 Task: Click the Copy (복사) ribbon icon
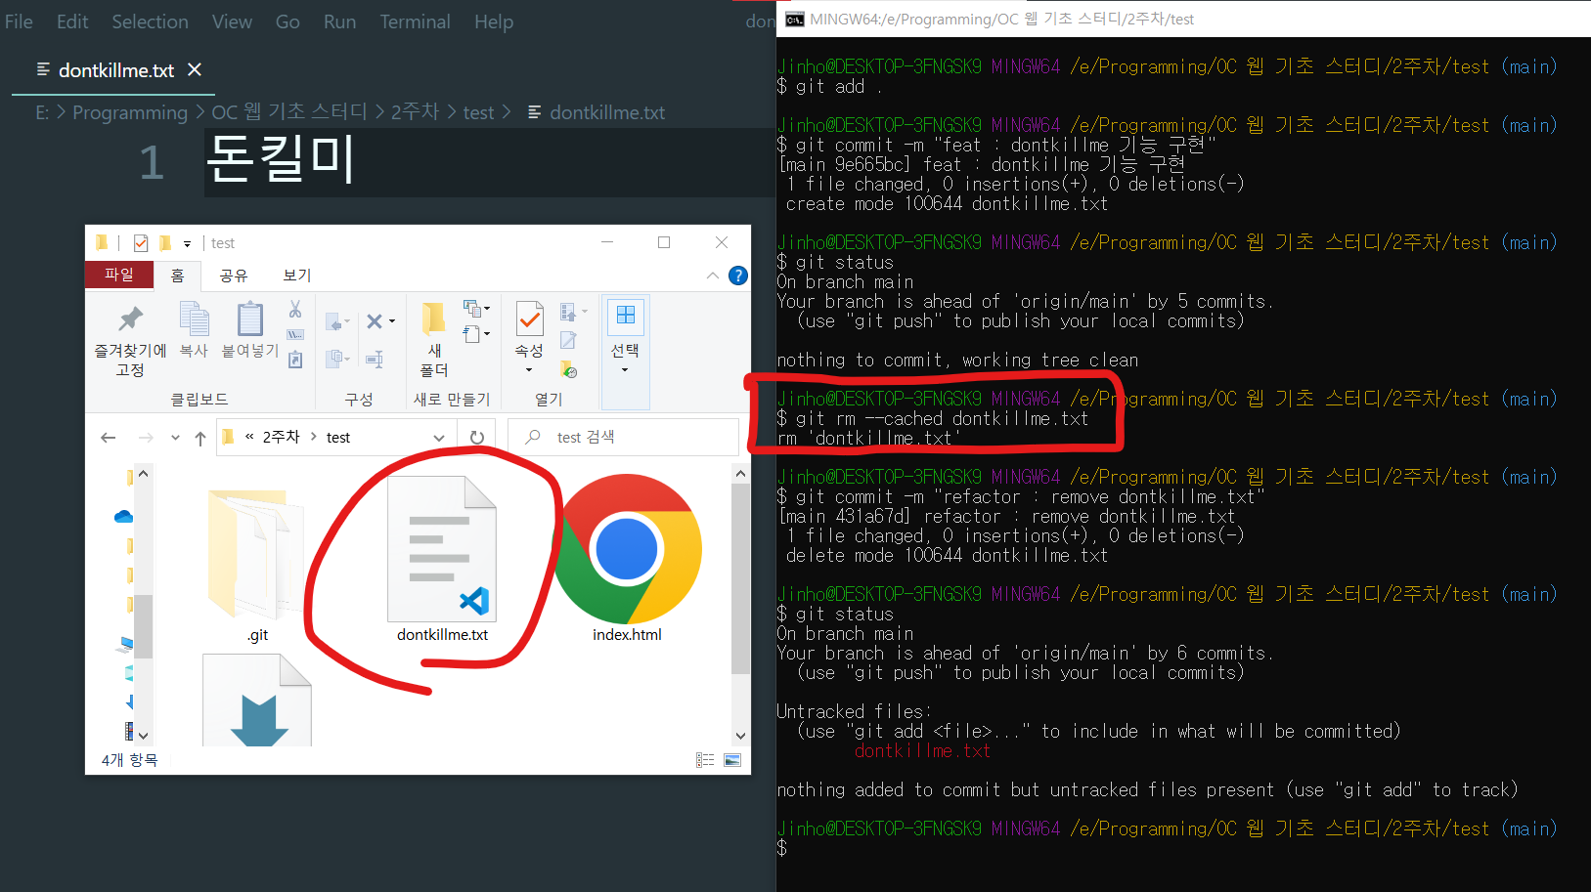click(194, 319)
